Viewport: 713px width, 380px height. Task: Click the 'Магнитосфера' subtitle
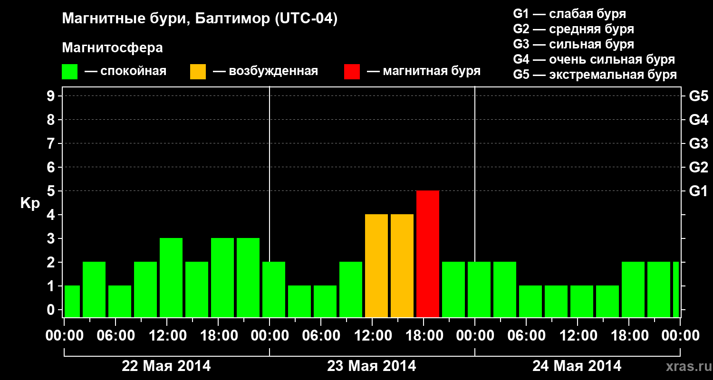click(112, 48)
